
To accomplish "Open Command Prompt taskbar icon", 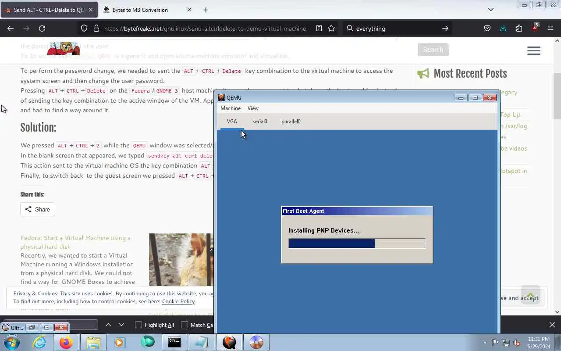I will tap(175, 342).
